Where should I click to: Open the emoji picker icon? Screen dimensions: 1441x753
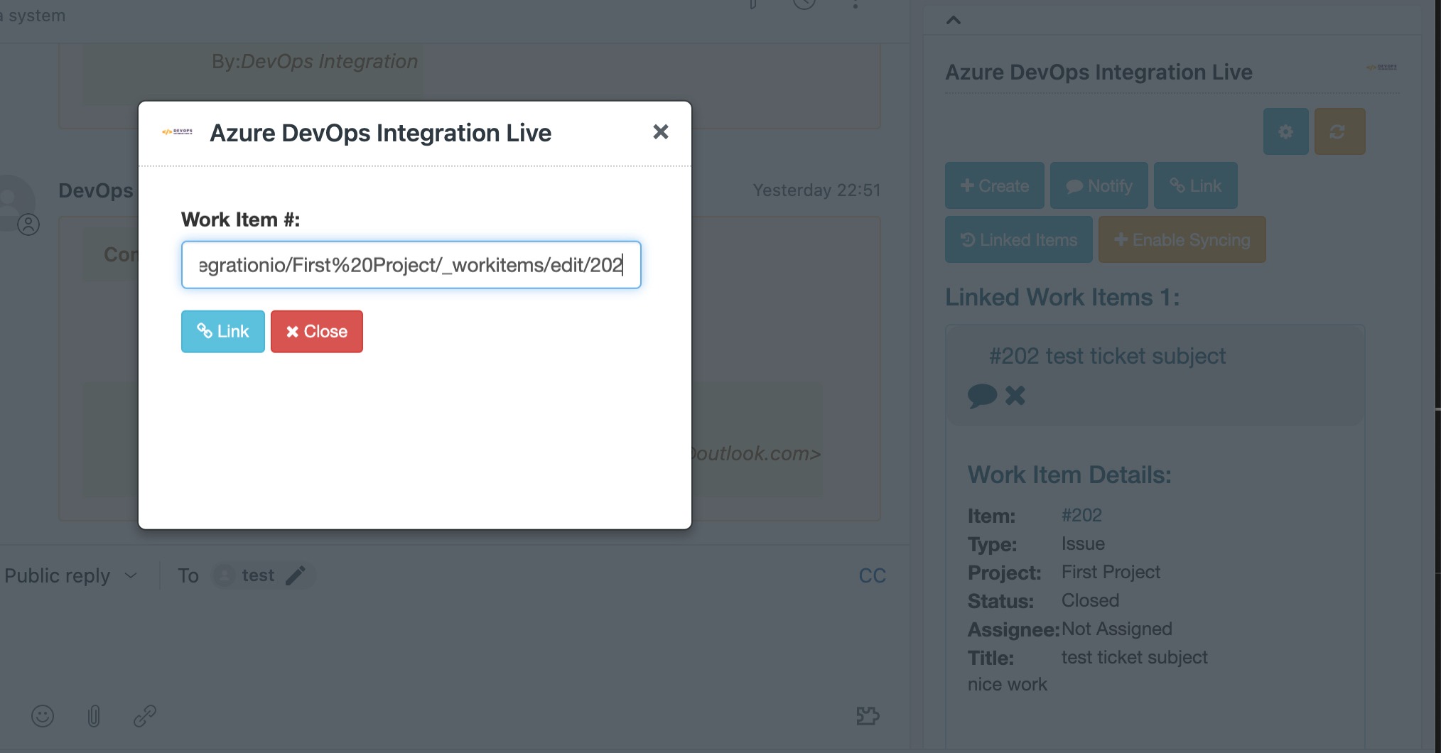coord(43,715)
